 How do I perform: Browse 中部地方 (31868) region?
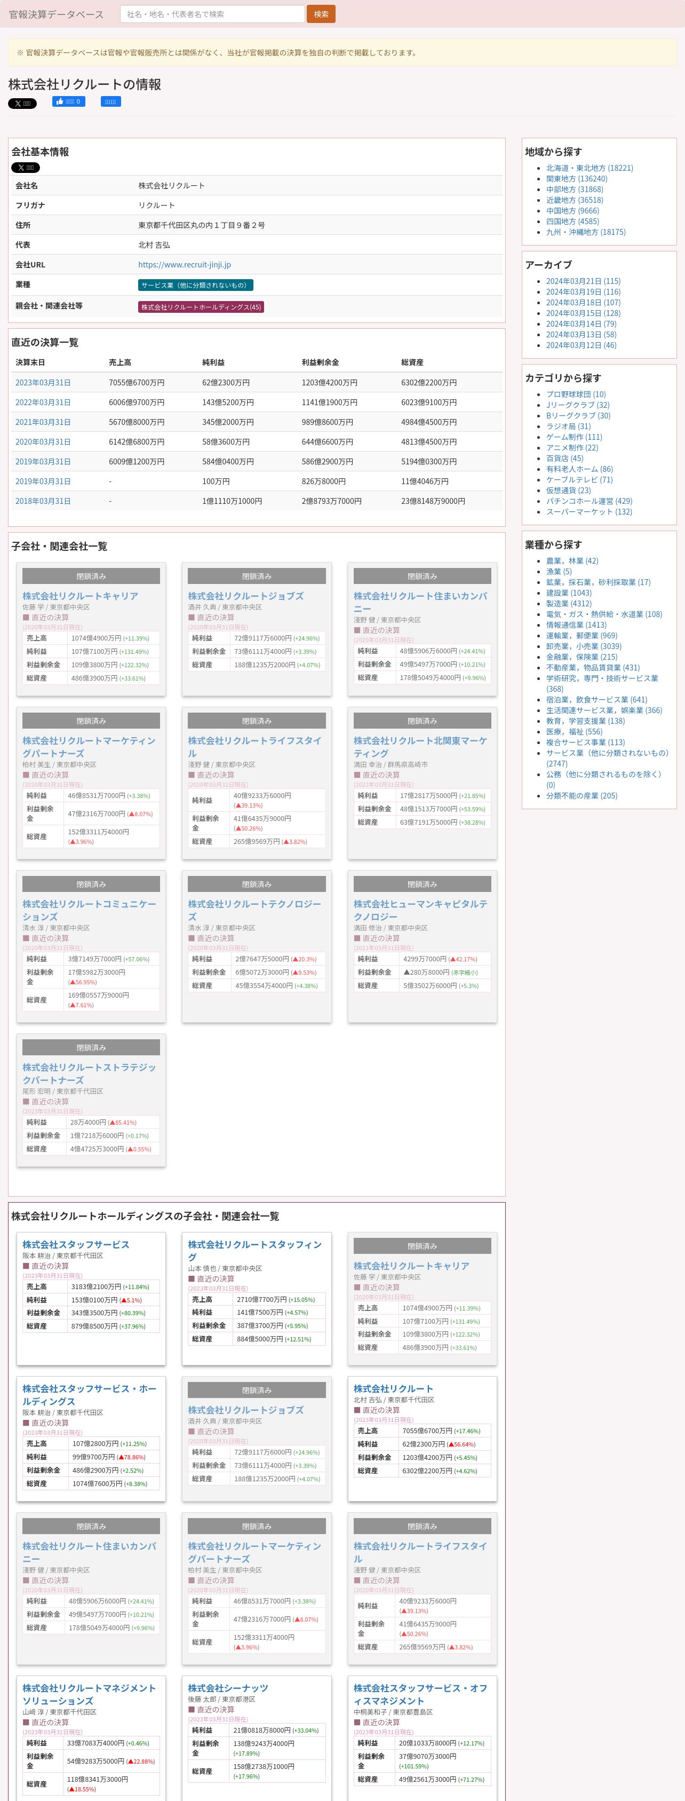(x=575, y=189)
